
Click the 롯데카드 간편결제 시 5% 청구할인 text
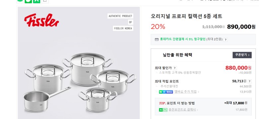coord(183,39)
